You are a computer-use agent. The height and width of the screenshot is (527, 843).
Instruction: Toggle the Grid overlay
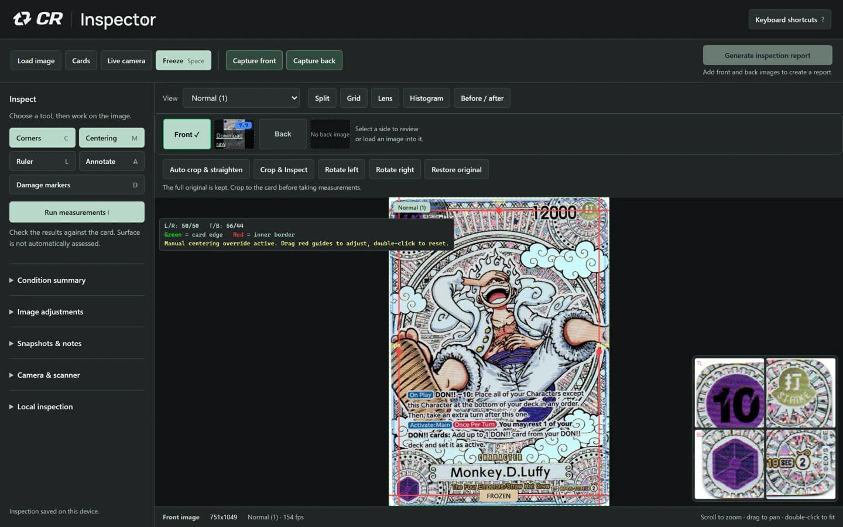pyautogui.click(x=354, y=98)
